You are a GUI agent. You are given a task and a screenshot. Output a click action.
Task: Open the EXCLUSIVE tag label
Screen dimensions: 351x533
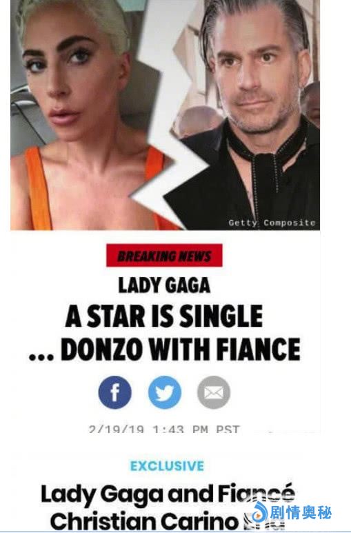[167, 465]
